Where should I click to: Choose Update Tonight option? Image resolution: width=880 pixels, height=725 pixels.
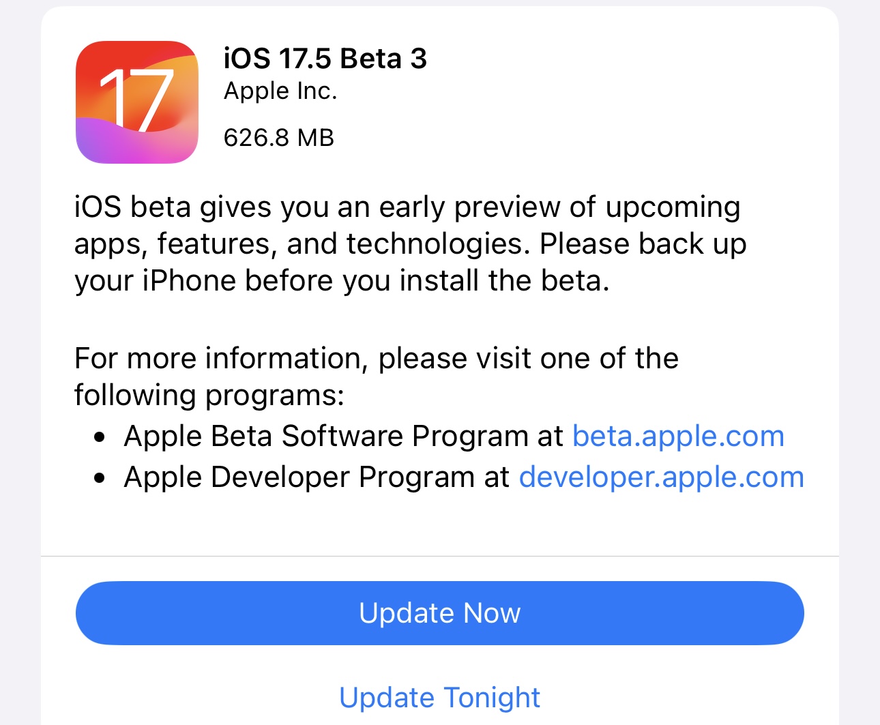point(439,698)
